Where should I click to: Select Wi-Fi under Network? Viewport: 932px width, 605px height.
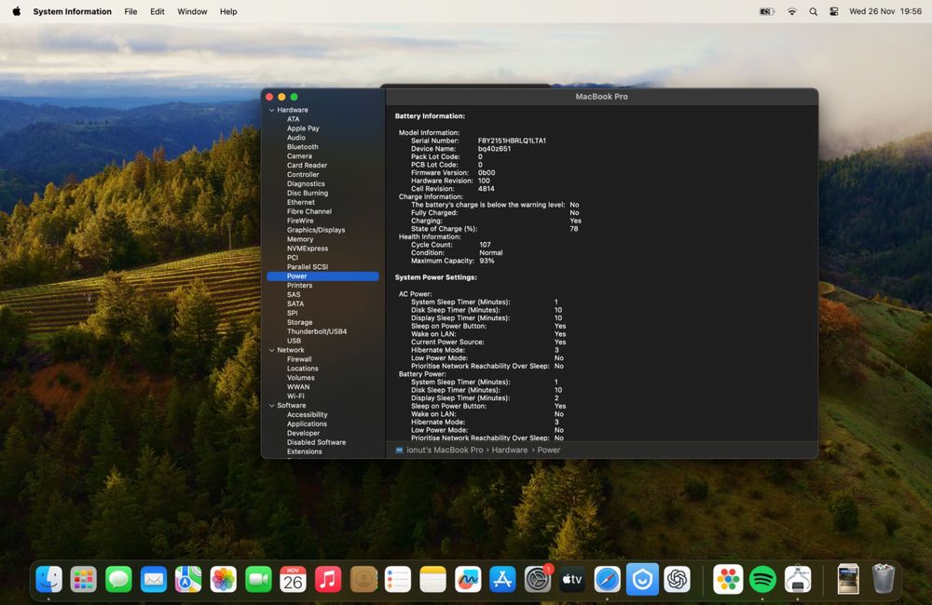[x=295, y=396]
